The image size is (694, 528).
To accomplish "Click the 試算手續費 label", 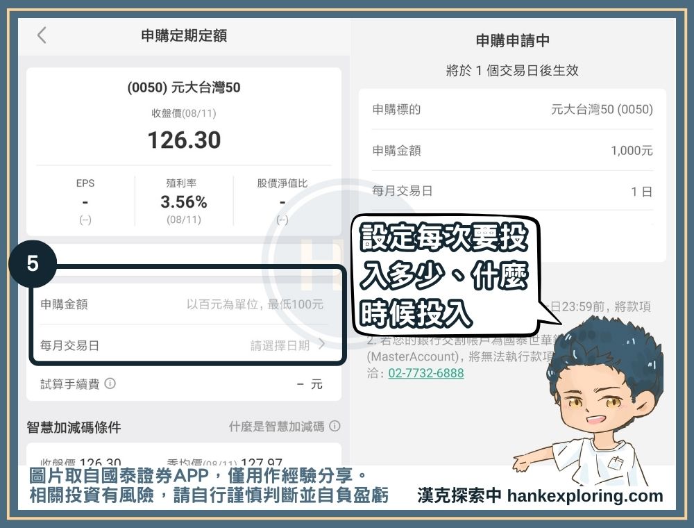I will coord(69,383).
